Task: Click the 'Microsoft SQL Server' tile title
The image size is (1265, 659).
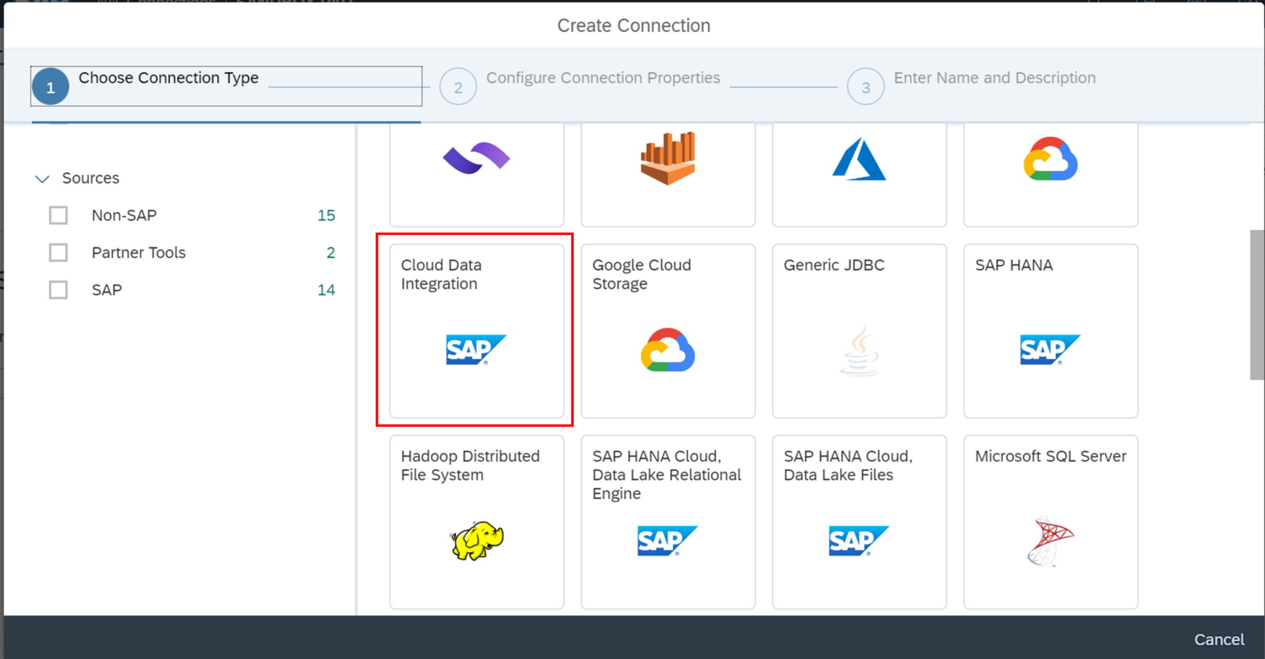Action: pos(1050,456)
